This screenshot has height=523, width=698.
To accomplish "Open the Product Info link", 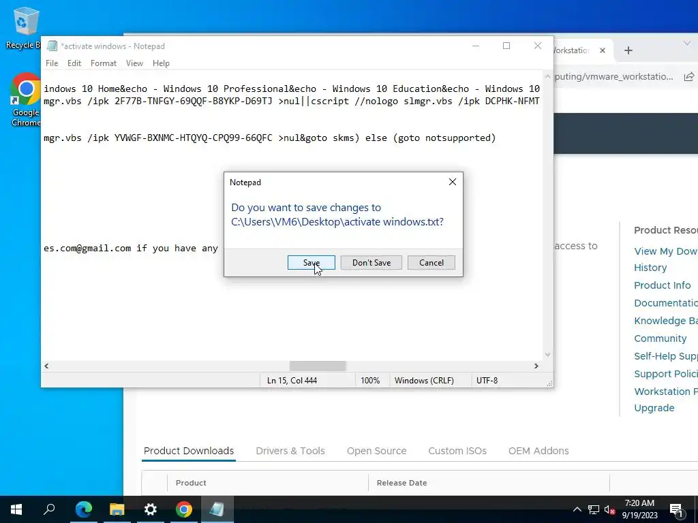I will [x=663, y=285].
